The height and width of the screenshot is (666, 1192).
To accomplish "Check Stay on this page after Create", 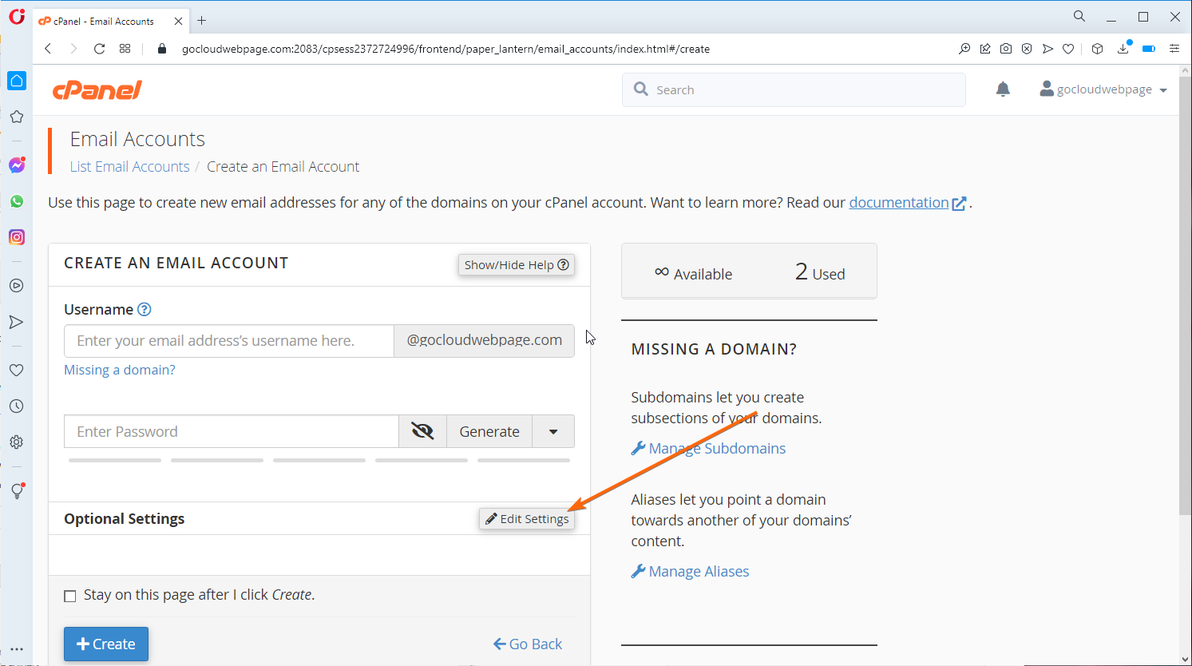I will tap(70, 596).
